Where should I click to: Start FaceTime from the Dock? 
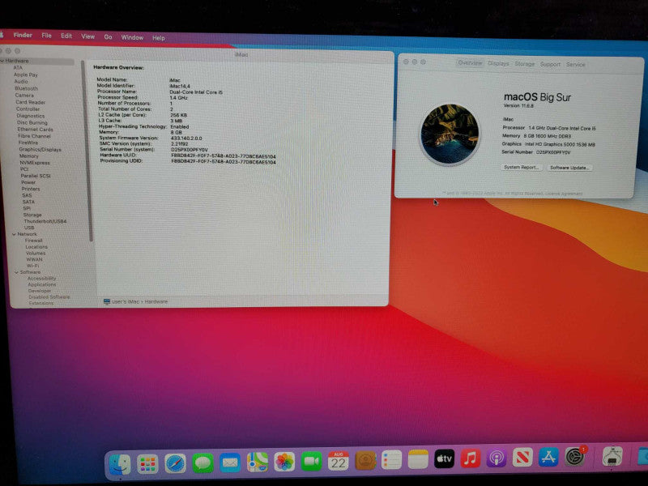point(312,461)
